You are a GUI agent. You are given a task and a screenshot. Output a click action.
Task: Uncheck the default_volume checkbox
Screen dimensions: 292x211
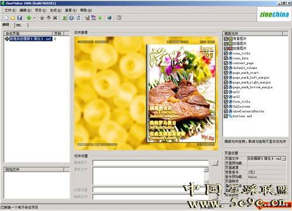click(x=226, y=68)
